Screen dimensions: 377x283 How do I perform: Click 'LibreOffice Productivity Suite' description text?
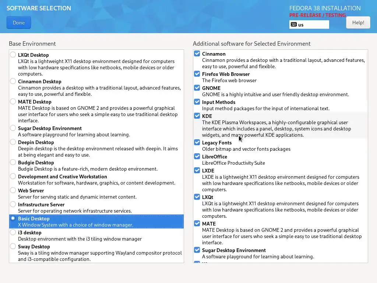[233, 163]
